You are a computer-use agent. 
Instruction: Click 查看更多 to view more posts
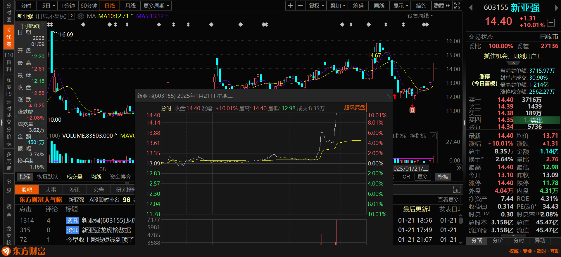[449, 200]
